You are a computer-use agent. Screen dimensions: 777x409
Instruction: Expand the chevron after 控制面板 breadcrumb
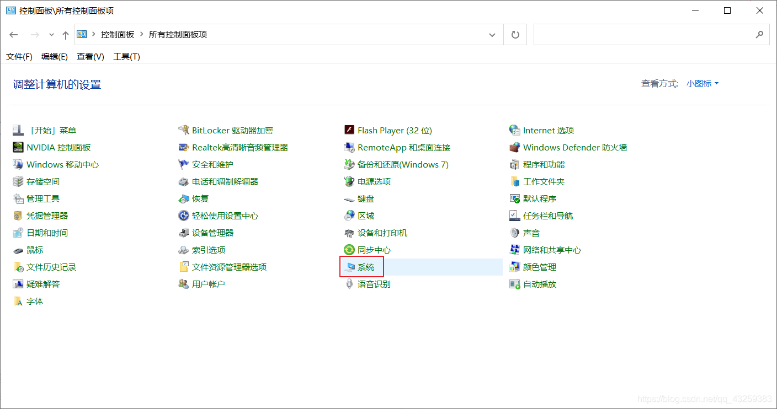point(142,34)
